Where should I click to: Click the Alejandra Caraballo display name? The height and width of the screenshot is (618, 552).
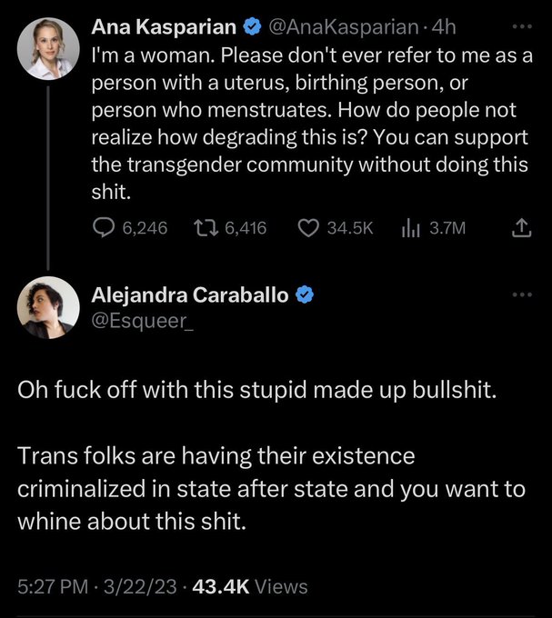pyautogui.click(x=190, y=294)
